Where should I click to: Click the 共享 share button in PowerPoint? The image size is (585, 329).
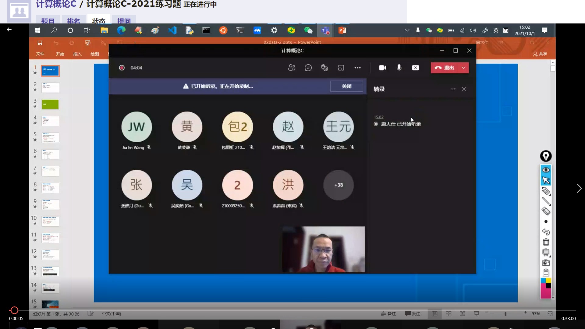point(540,54)
